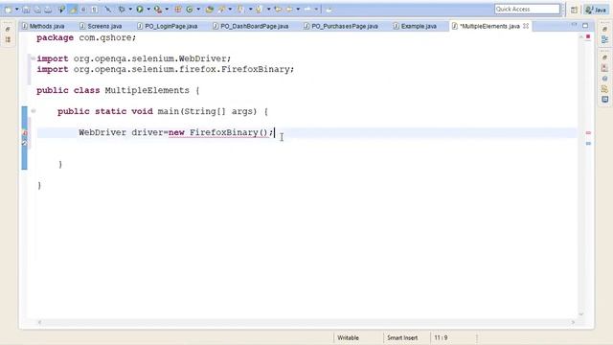This screenshot has width=613, height=345.
Task: Maximize the editor area
Action: pyautogui.click(x=585, y=26)
